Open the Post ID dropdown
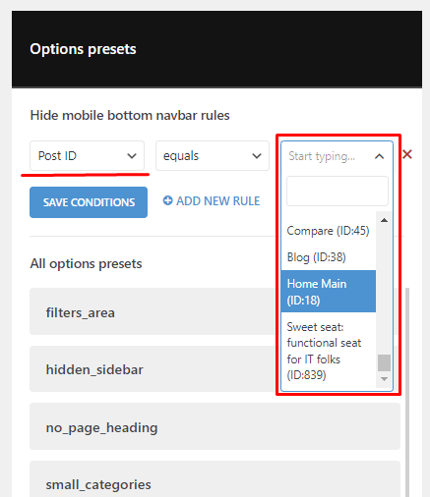The width and height of the screenshot is (430, 497). tap(87, 156)
